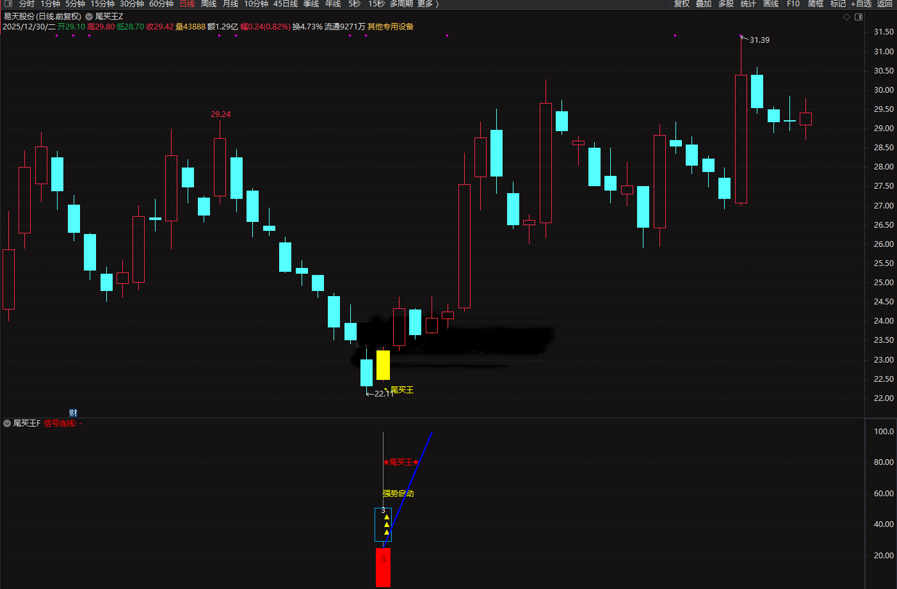Click the yellow highlighted candlestick
The image size is (897, 589).
383,365
